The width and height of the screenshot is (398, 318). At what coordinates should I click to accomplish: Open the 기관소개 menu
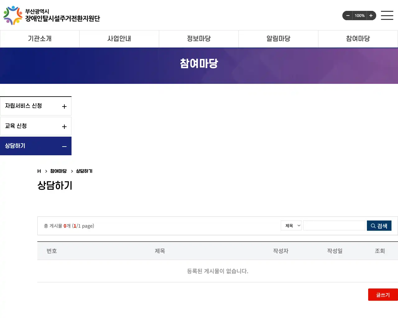pos(40,39)
